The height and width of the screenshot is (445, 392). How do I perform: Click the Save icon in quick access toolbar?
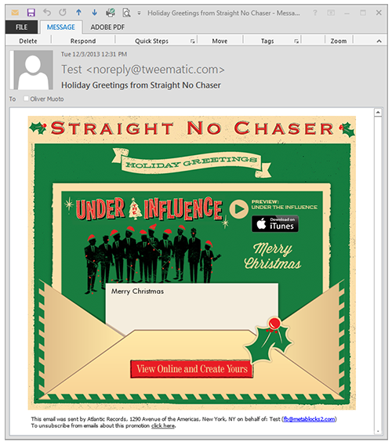click(31, 13)
